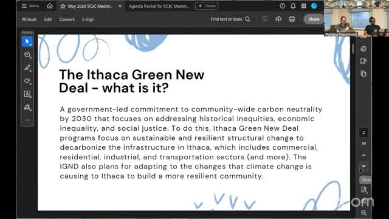Open the notifications bell
This screenshot has height=219, width=389.
click(293, 6)
